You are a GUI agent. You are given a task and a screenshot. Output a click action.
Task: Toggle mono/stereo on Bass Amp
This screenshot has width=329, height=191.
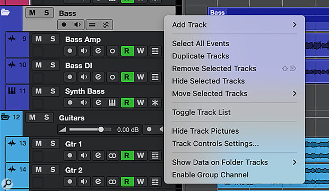coord(112,51)
